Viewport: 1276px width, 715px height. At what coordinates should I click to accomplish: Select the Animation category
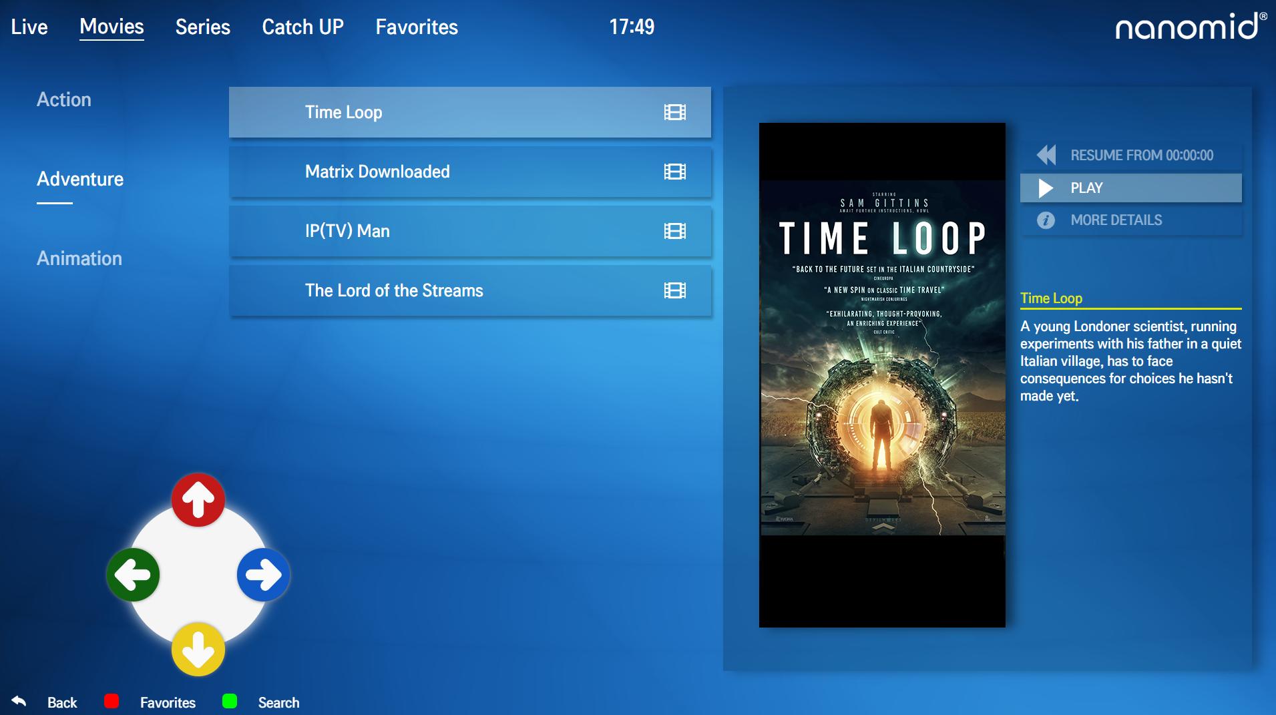tap(79, 258)
